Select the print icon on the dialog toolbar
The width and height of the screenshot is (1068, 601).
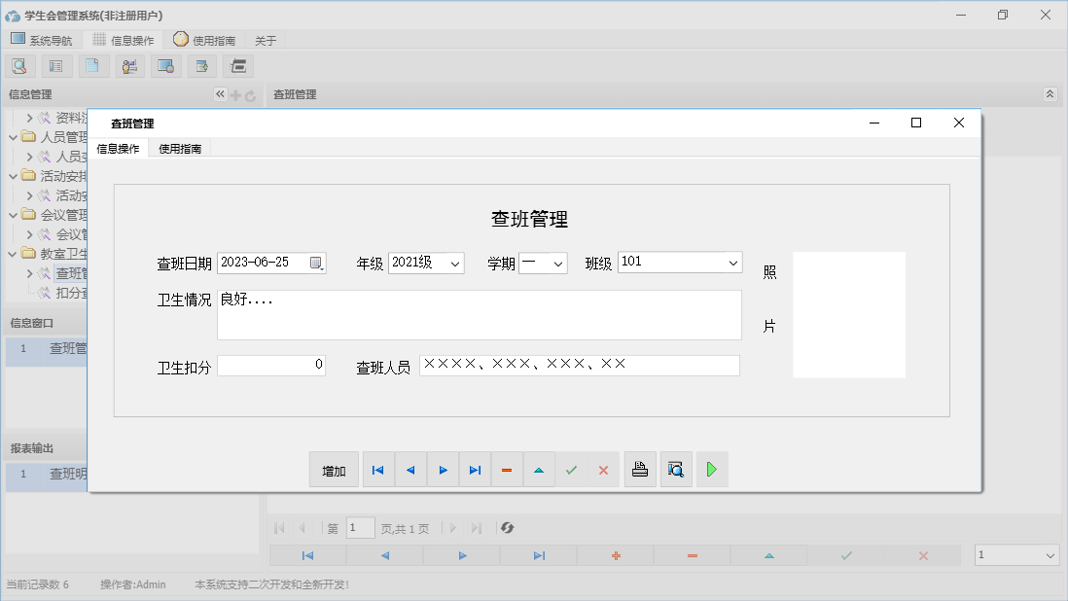[640, 469]
